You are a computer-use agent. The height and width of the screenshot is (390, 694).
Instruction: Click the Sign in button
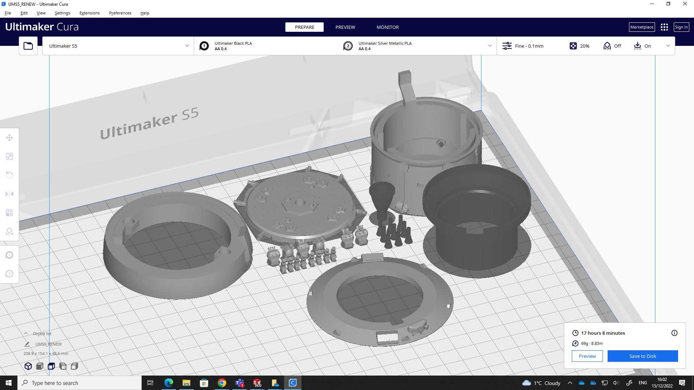click(681, 27)
